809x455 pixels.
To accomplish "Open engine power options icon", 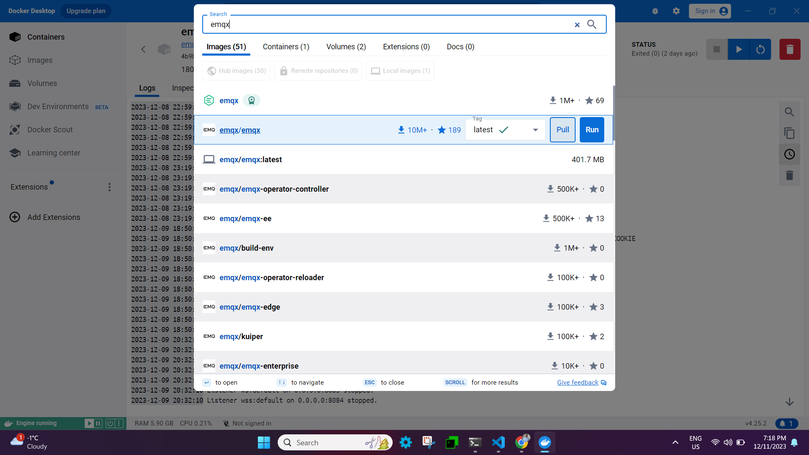I will [x=110, y=423].
